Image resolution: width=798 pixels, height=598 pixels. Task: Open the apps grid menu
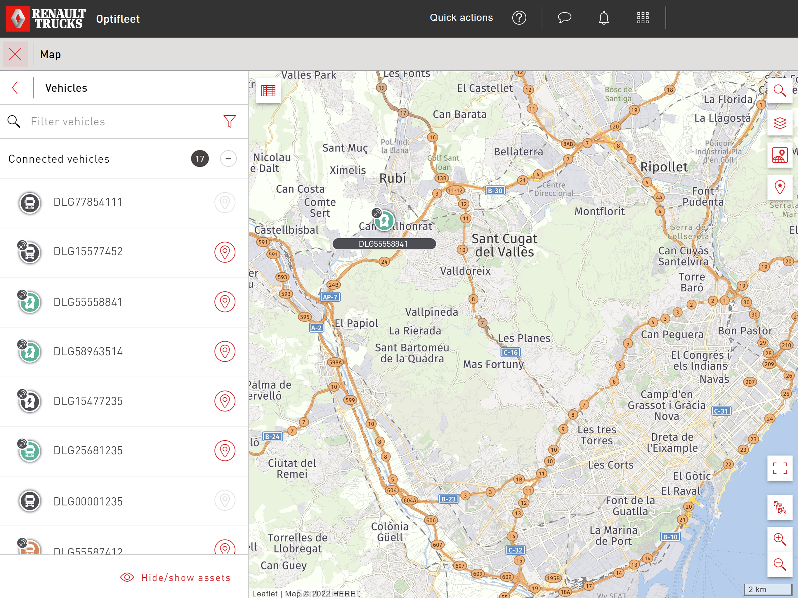(643, 18)
